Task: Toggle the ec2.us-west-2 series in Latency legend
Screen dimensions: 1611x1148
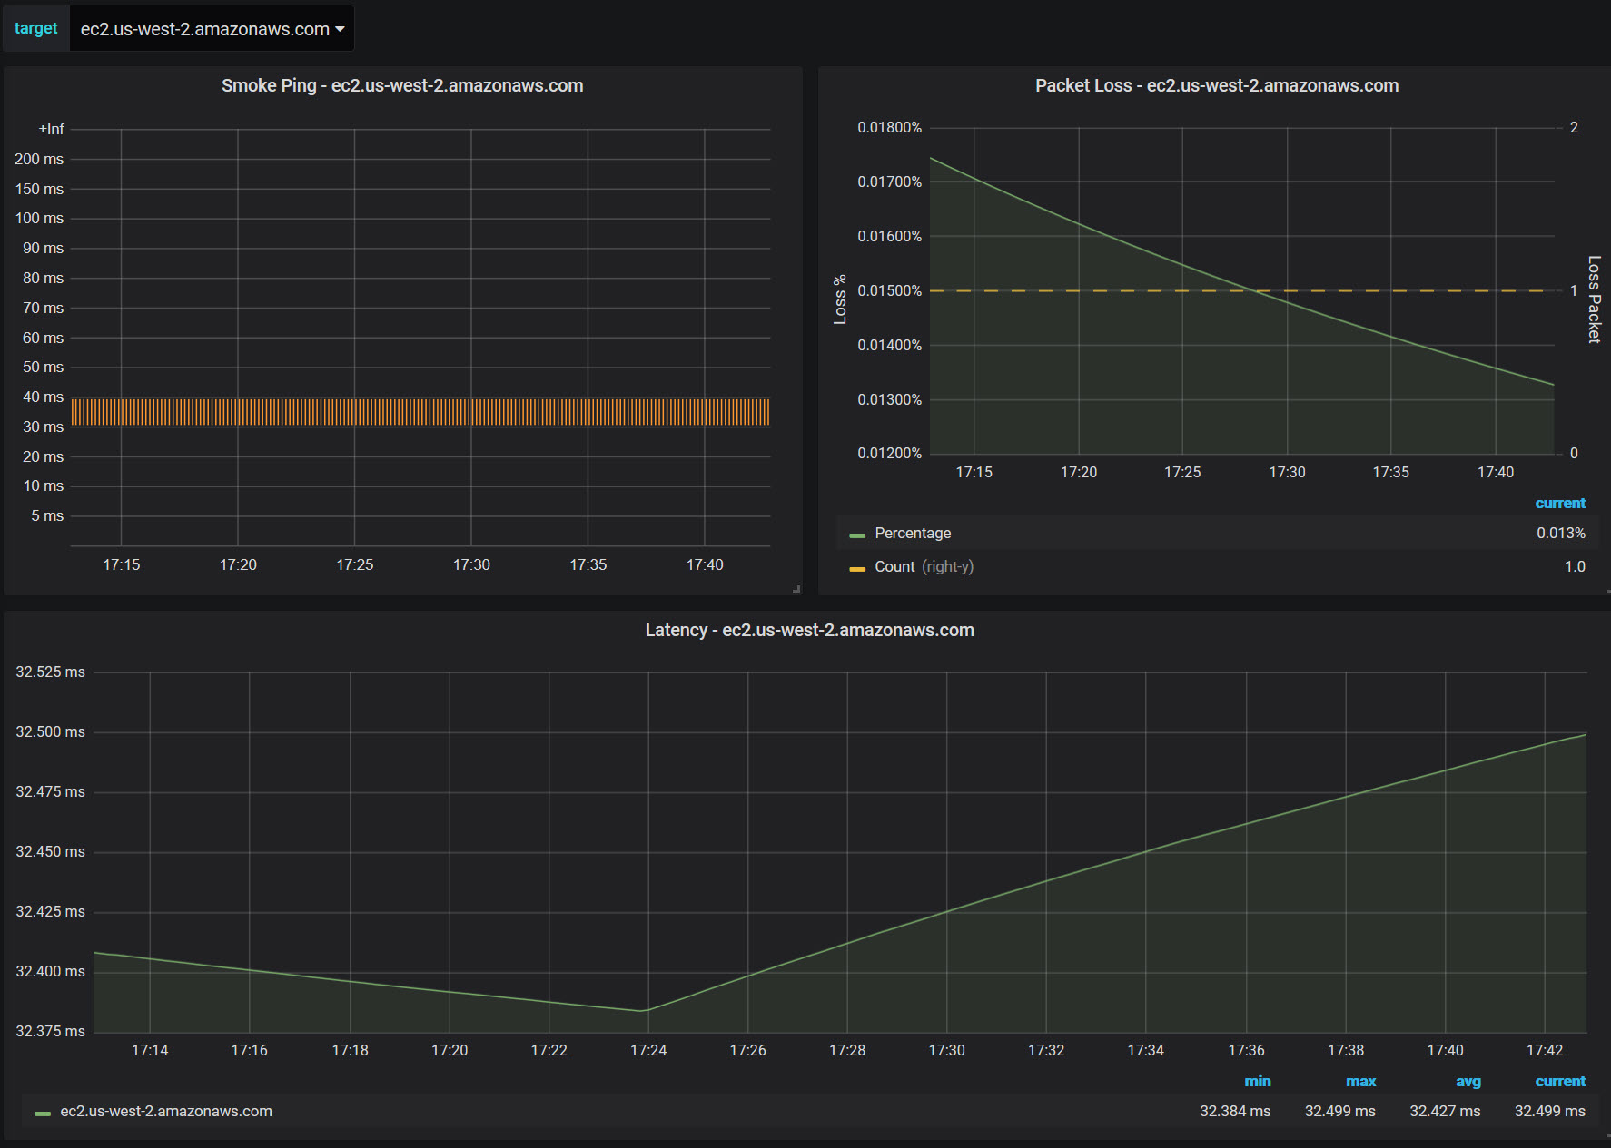Action: coord(166,1111)
